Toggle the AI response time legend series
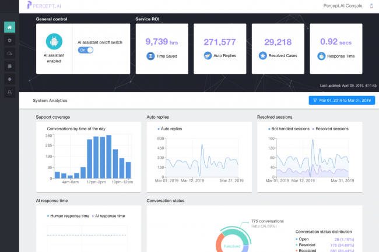Image resolution: width=379 pixels, height=252 pixels. [108, 216]
